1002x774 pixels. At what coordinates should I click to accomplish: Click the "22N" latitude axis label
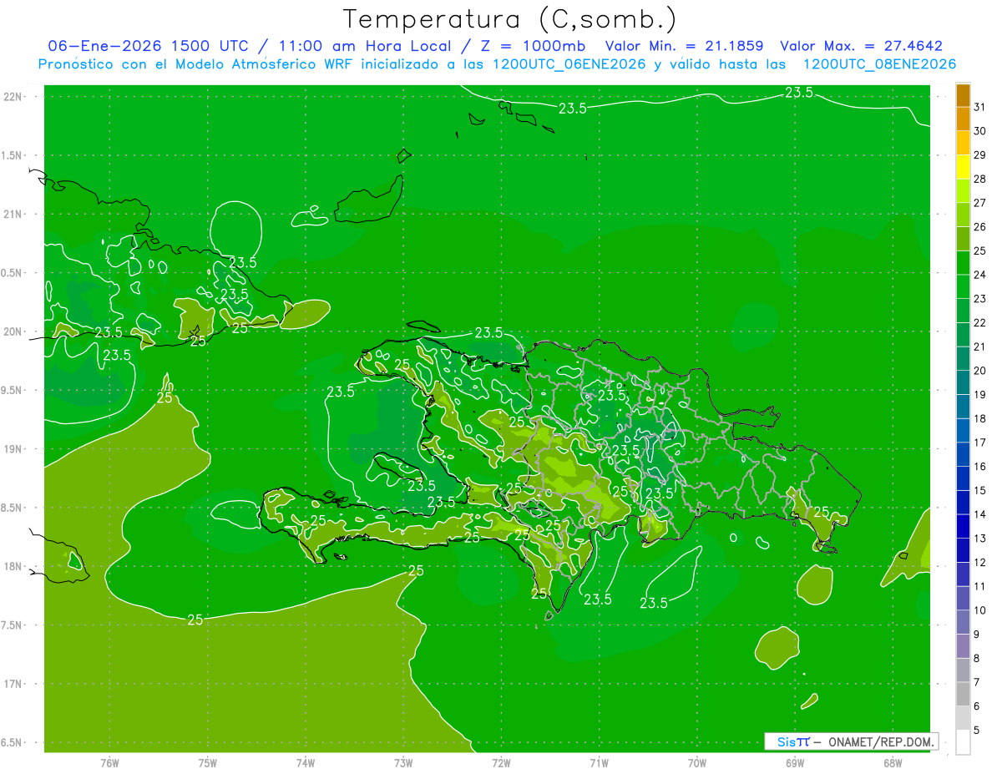click(x=13, y=97)
